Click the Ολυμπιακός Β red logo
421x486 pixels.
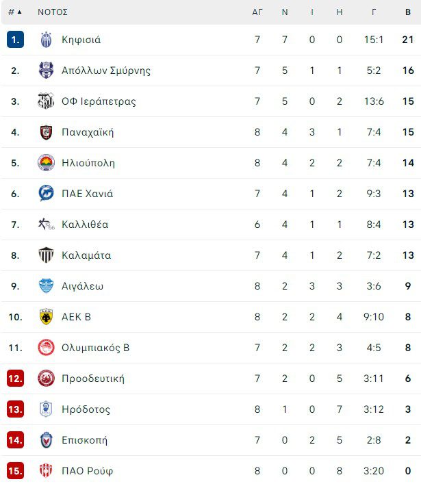click(46, 348)
